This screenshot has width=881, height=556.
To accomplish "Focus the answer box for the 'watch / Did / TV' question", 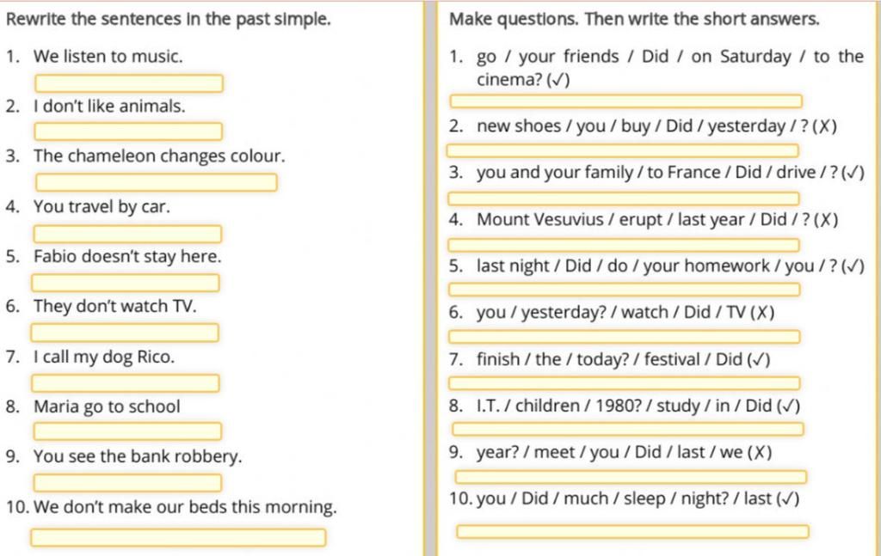I will (x=625, y=337).
